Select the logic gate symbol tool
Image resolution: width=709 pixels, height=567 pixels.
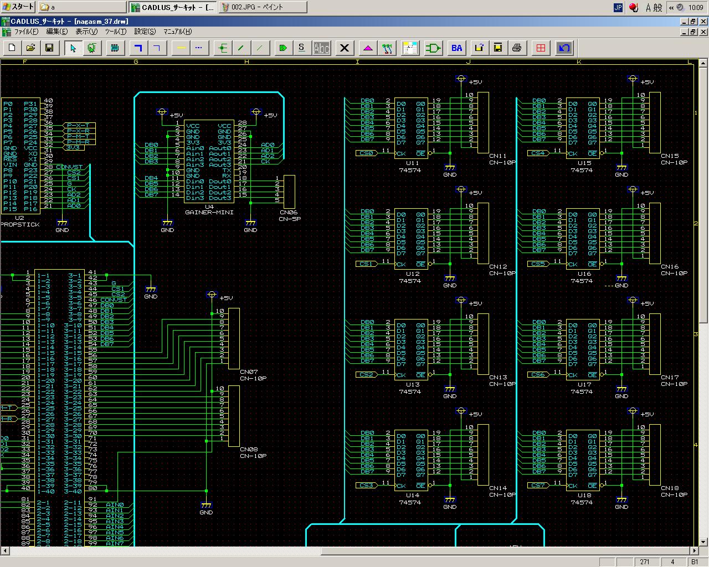433,48
